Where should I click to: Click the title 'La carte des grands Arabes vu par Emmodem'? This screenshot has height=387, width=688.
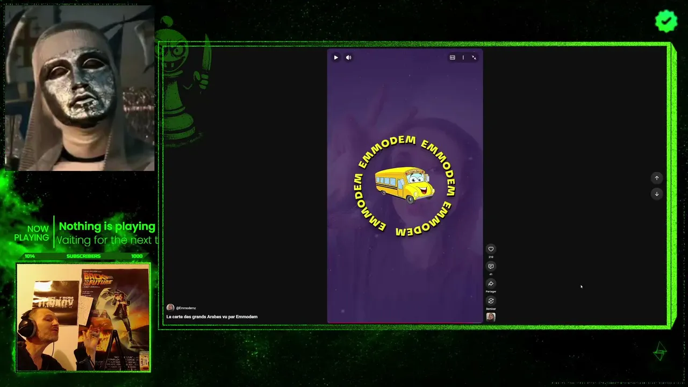click(x=212, y=317)
